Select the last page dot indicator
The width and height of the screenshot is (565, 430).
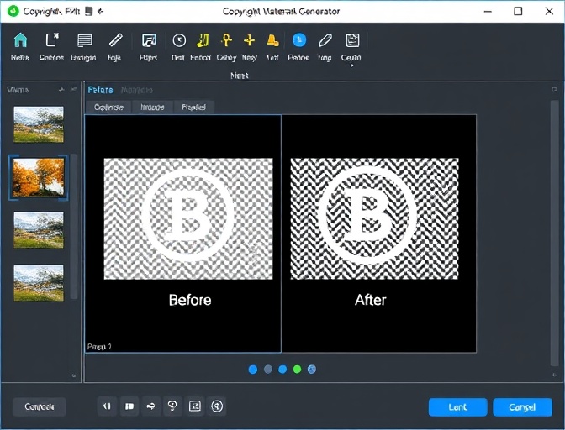pos(312,370)
